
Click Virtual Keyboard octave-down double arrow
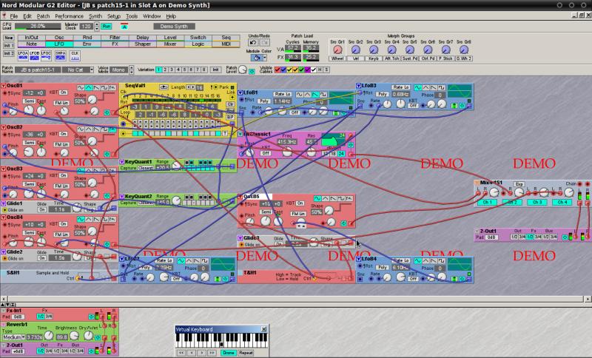point(181,353)
